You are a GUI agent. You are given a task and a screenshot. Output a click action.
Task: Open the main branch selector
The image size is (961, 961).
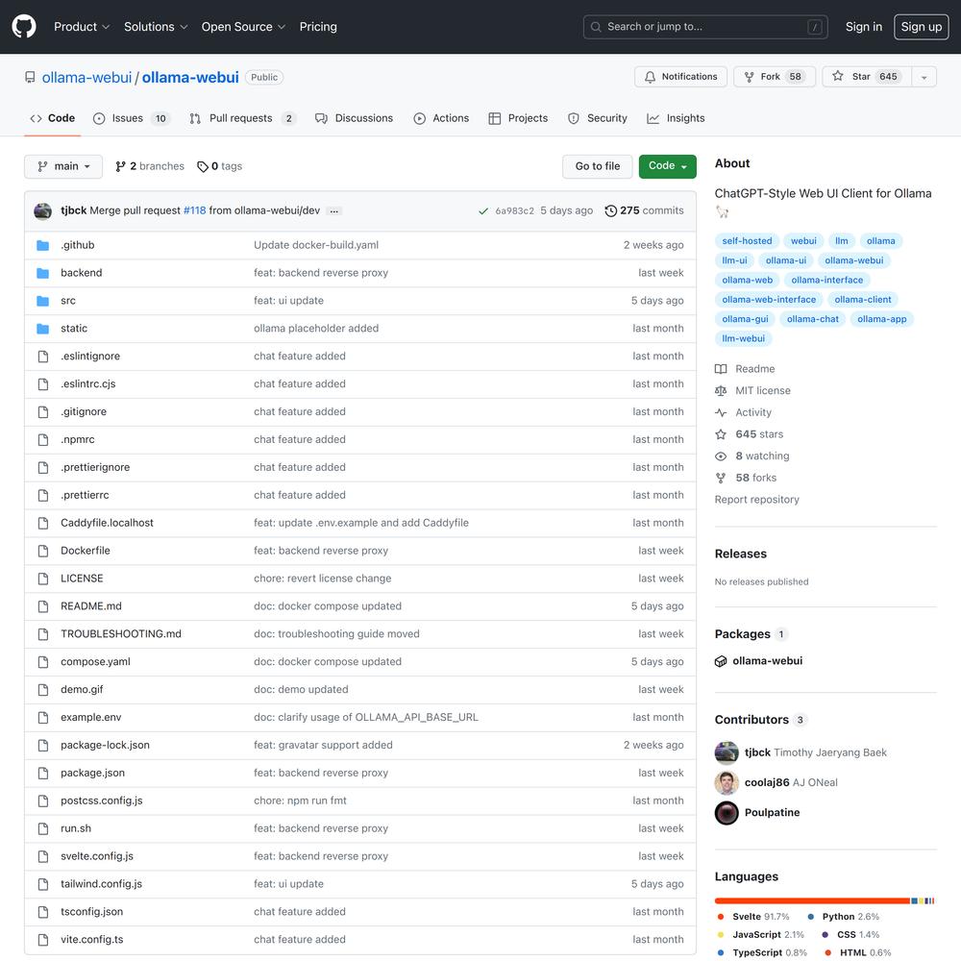coord(63,166)
